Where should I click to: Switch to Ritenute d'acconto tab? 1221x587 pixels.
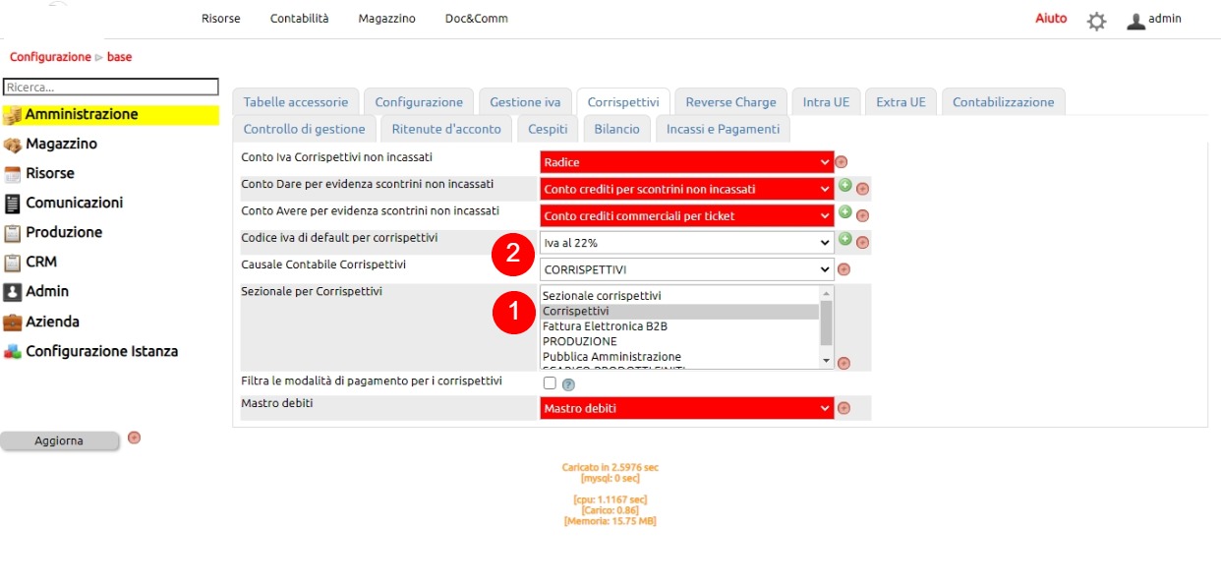click(x=446, y=129)
